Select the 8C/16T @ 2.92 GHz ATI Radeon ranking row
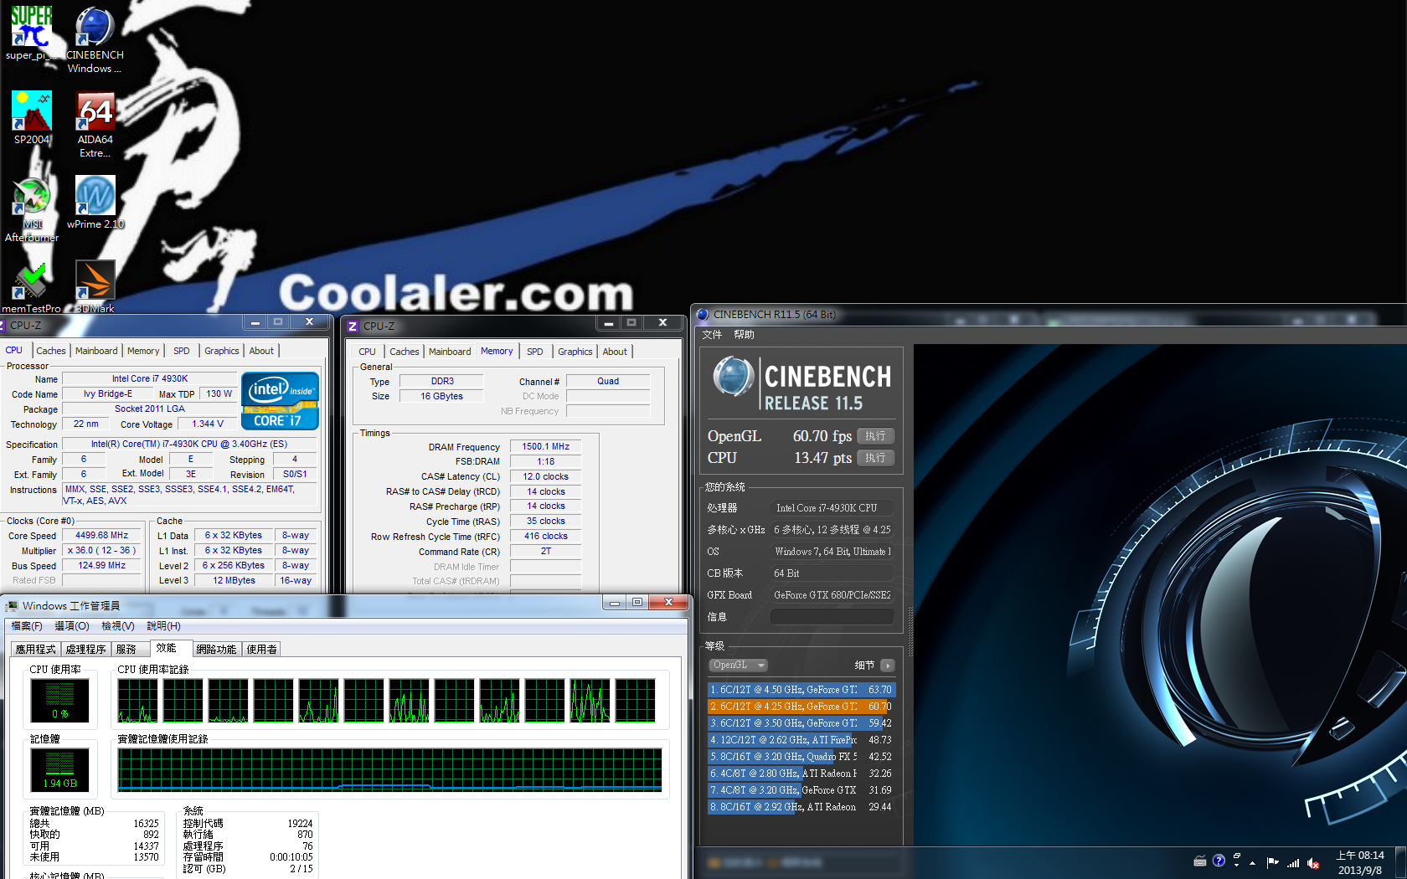Screen dimensions: 1407x879 click(801, 807)
